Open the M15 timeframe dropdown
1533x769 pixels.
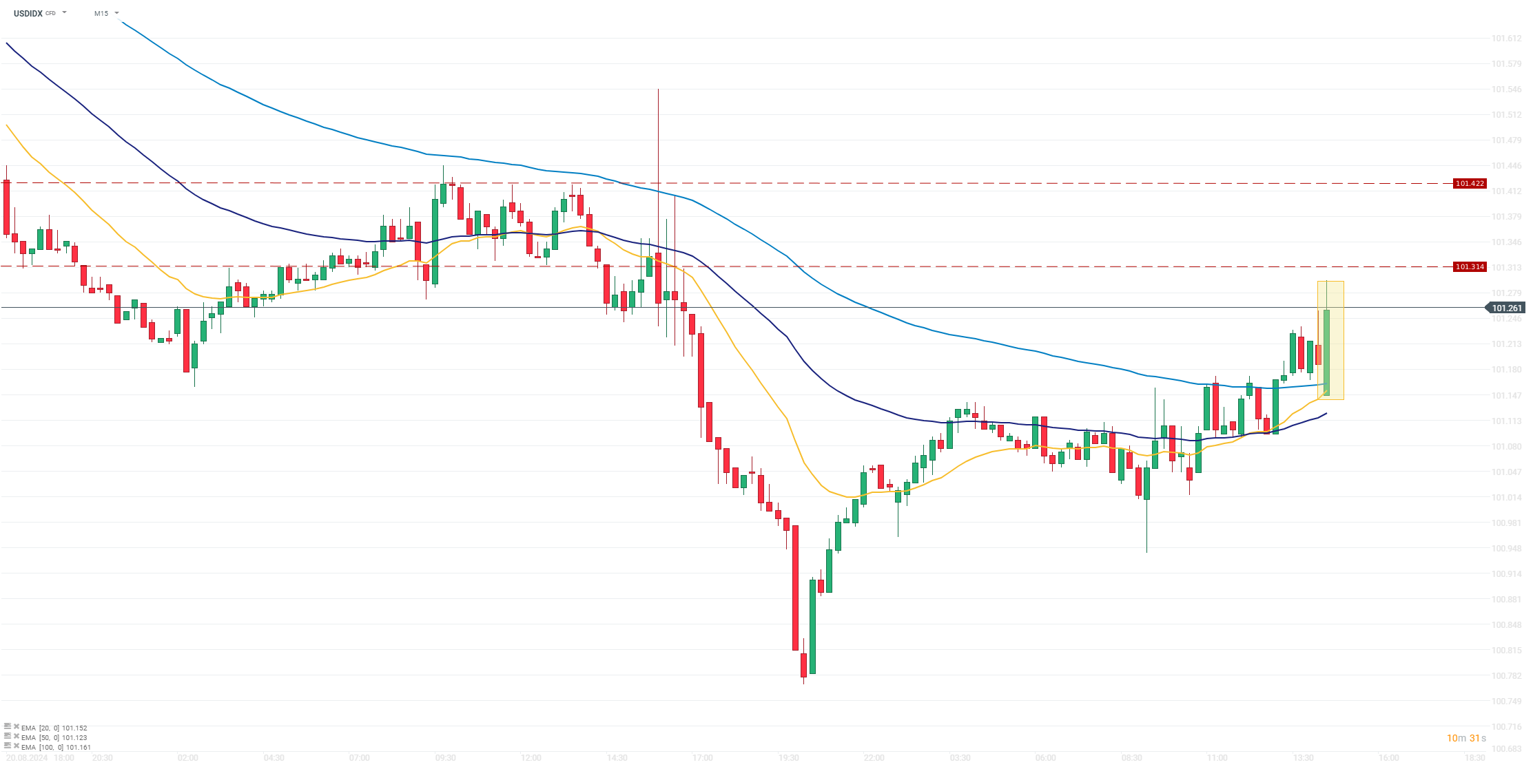(117, 13)
